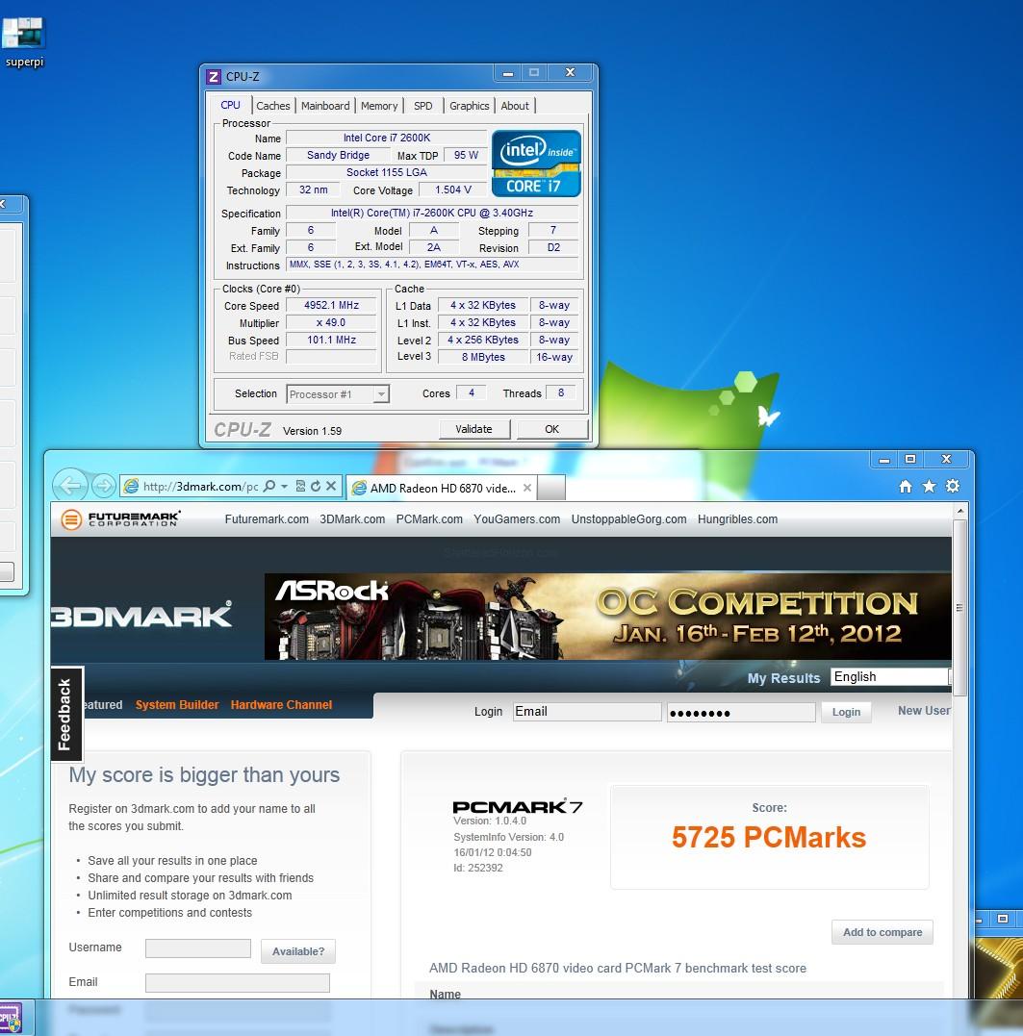This screenshot has height=1036, width=1023.
Task: Click the 5725 PCMarks score text
Action: click(x=769, y=837)
